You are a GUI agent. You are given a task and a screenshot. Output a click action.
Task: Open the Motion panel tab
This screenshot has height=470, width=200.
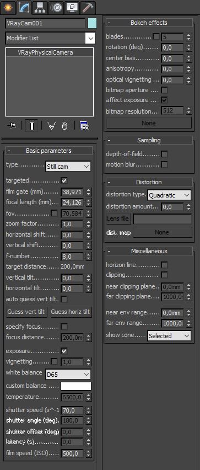pyautogui.click(x=56, y=8)
